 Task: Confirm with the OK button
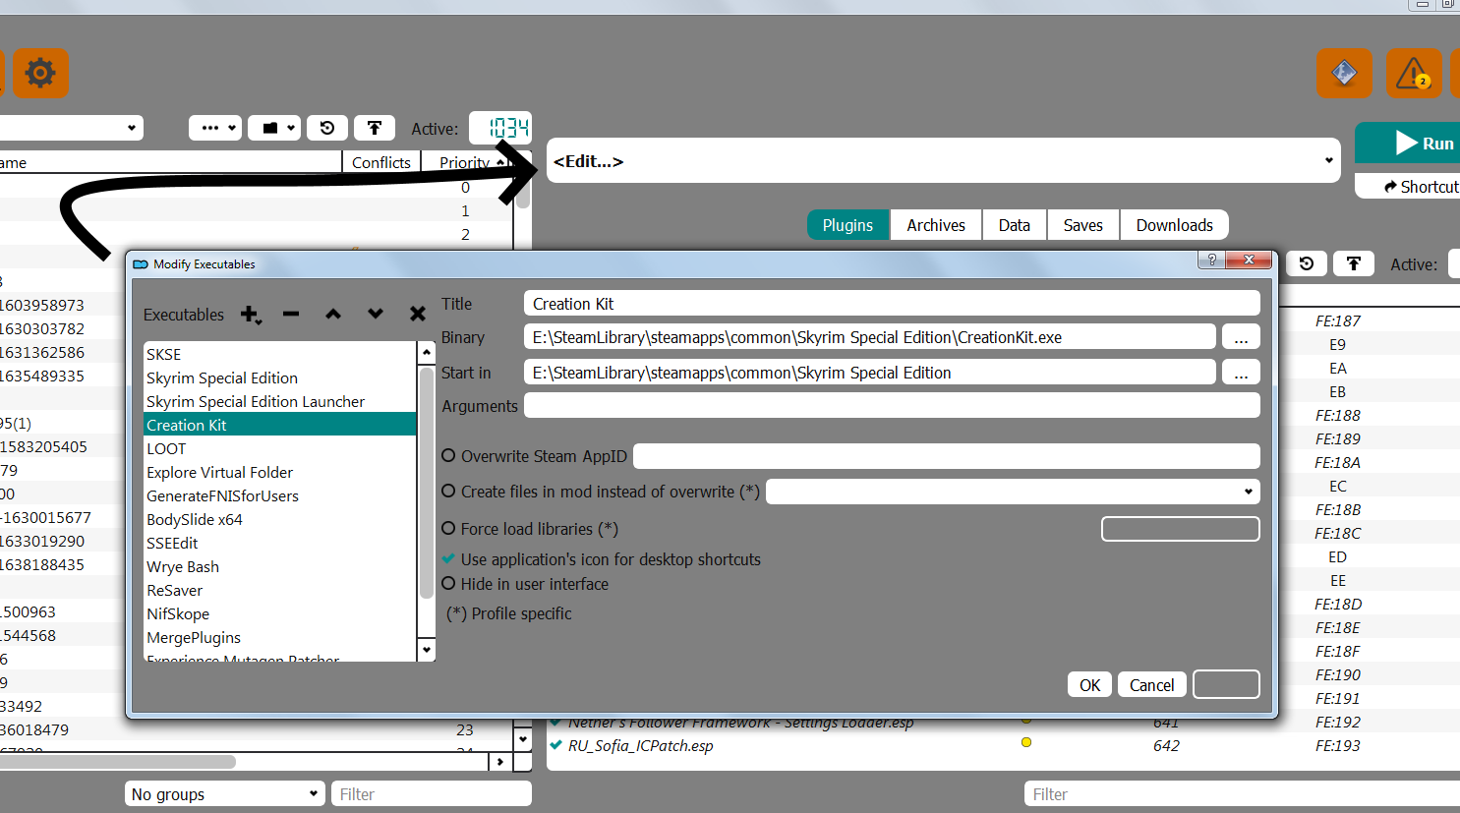point(1090,685)
